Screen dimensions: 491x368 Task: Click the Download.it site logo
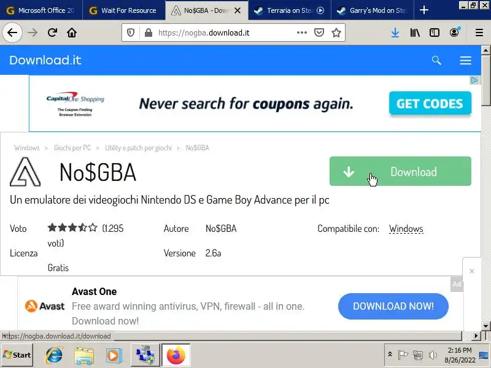click(45, 60)
